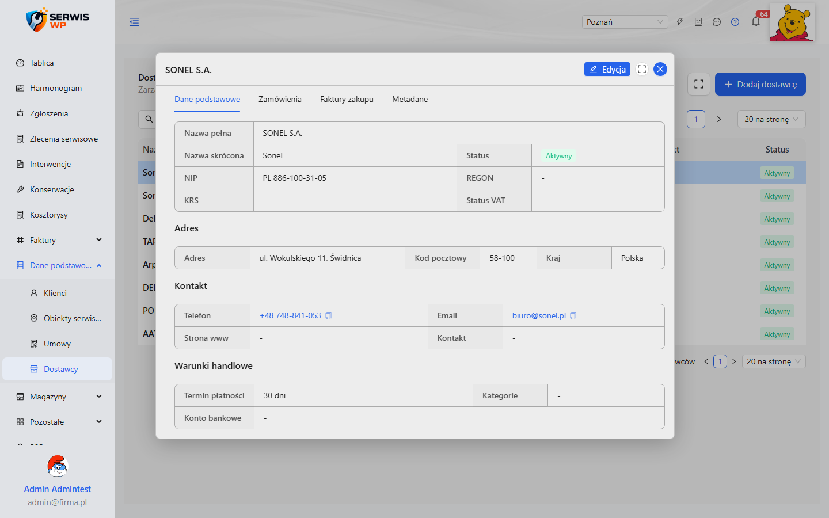Select page 1 in top pagination
Viewport: 829px width, 518px height.
(x=696, y=119)
